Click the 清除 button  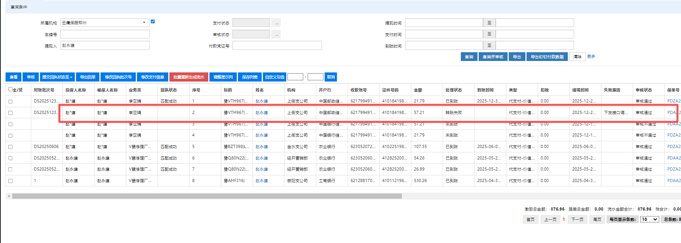tap(577, 57)
